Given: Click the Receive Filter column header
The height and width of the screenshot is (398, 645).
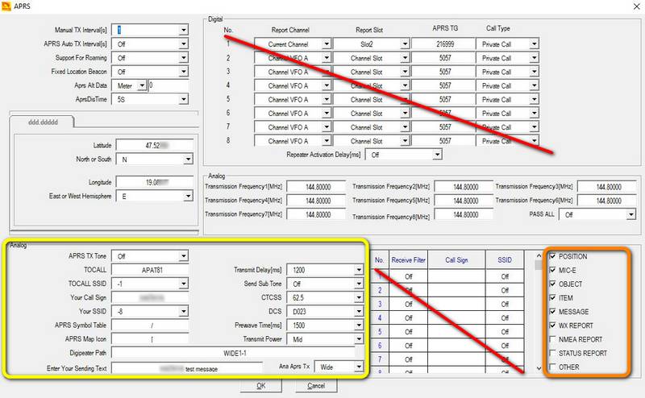Looking at the screenshot, I should (408, 260).
